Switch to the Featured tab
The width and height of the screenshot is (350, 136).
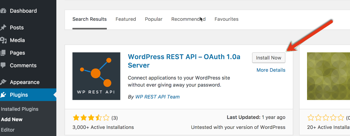pos(126,19)
